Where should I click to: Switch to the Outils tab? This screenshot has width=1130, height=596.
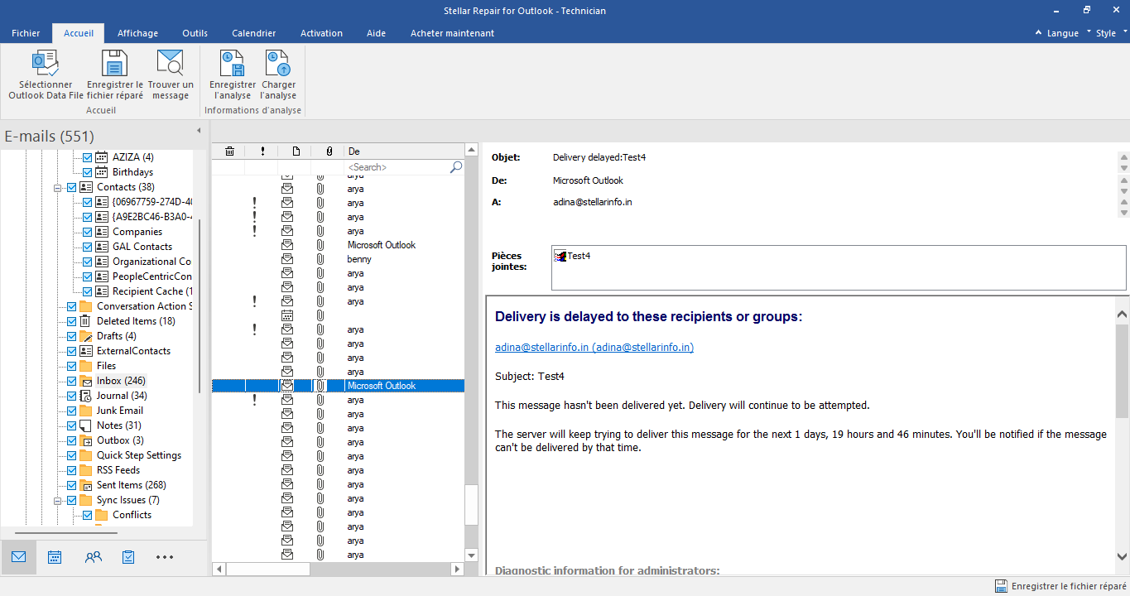pos(195,33)
